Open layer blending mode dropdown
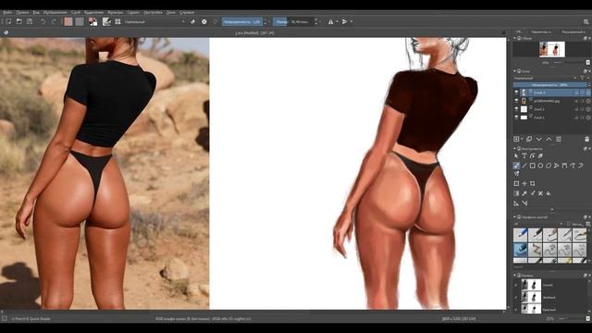The image size is (592, 333). 545,78
